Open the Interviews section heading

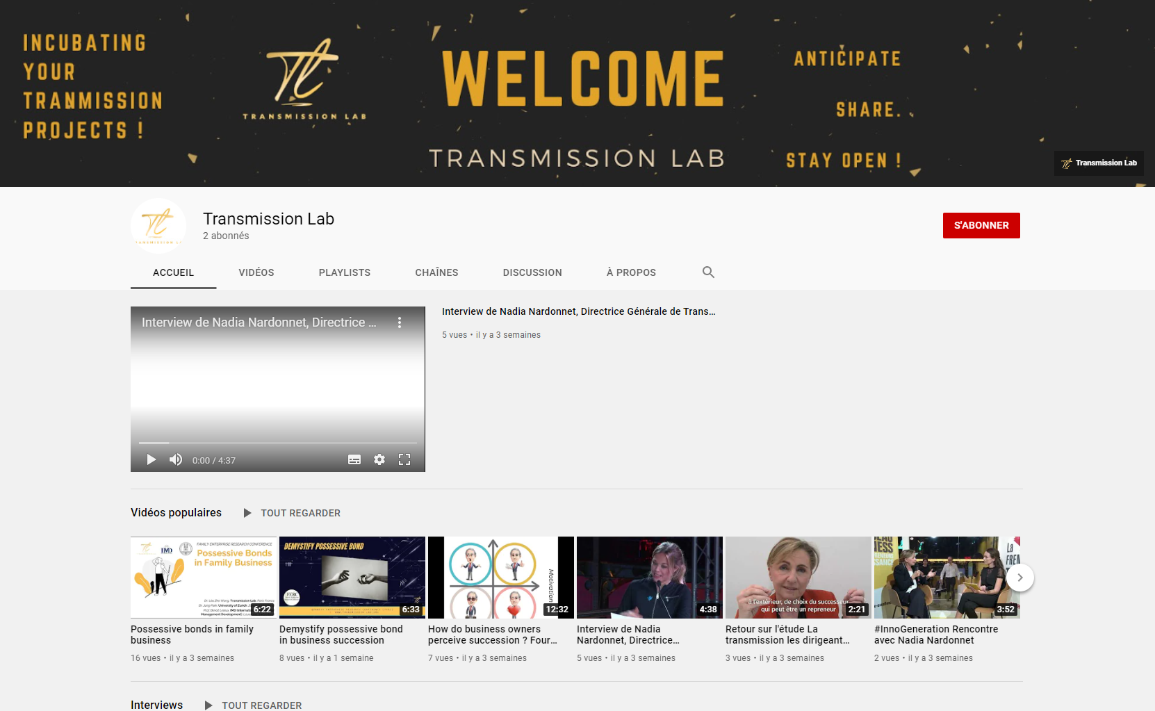156,705
